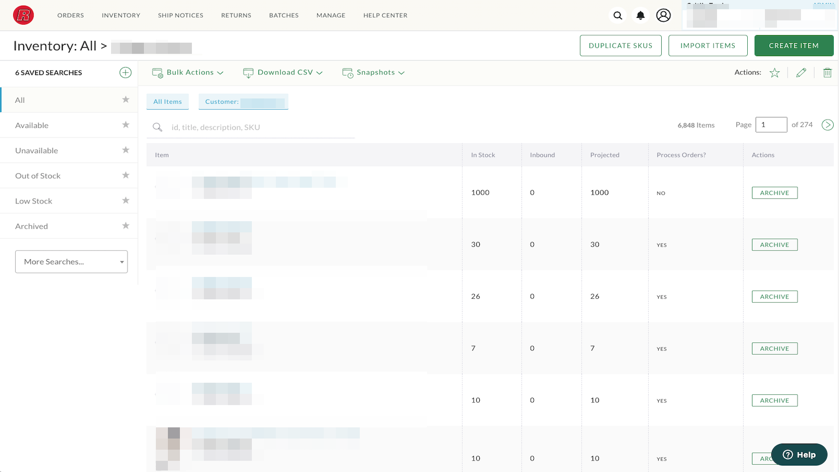This screenshot has height=472, width=839.
Task: Archive the item with 1000 in stock
Action: pyautogui.click(x=775, y=193)
